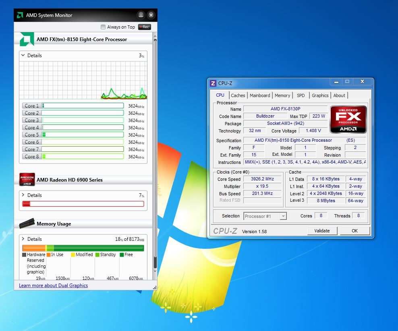Click the light green Standby legend swatch
The height and width of the screenshot is (331, 398).
tap(97, 254)
